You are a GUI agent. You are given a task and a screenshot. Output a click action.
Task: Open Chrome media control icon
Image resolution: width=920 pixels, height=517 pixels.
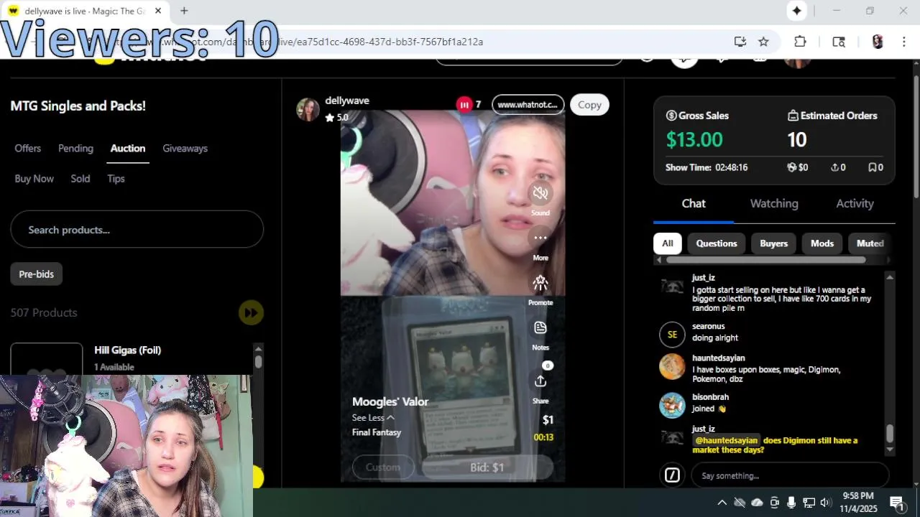coord(839,42)
